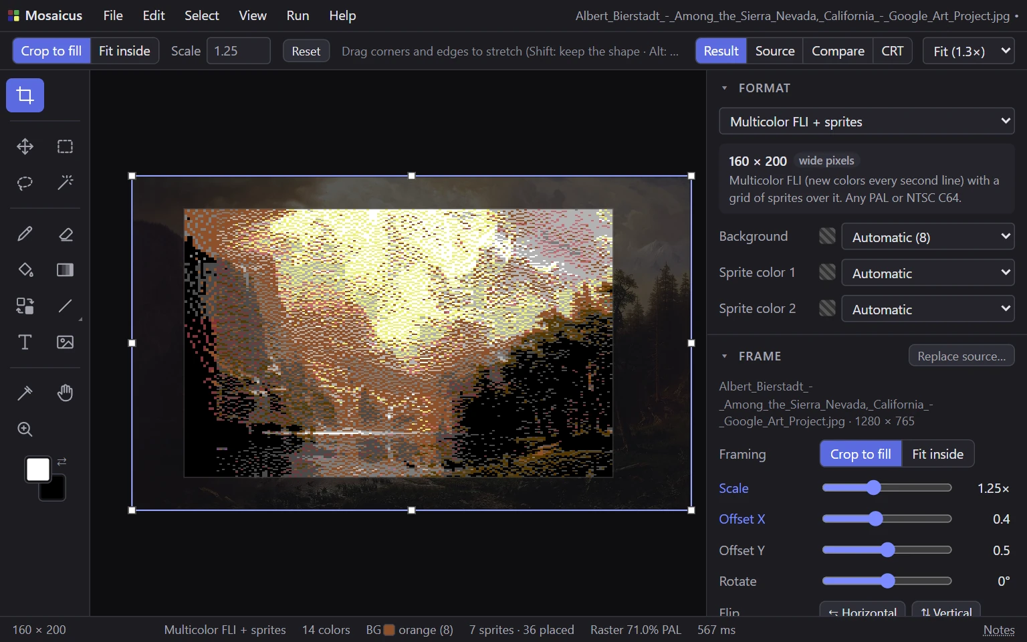
Task: Open Notes in the status bar
Action: 999,629
